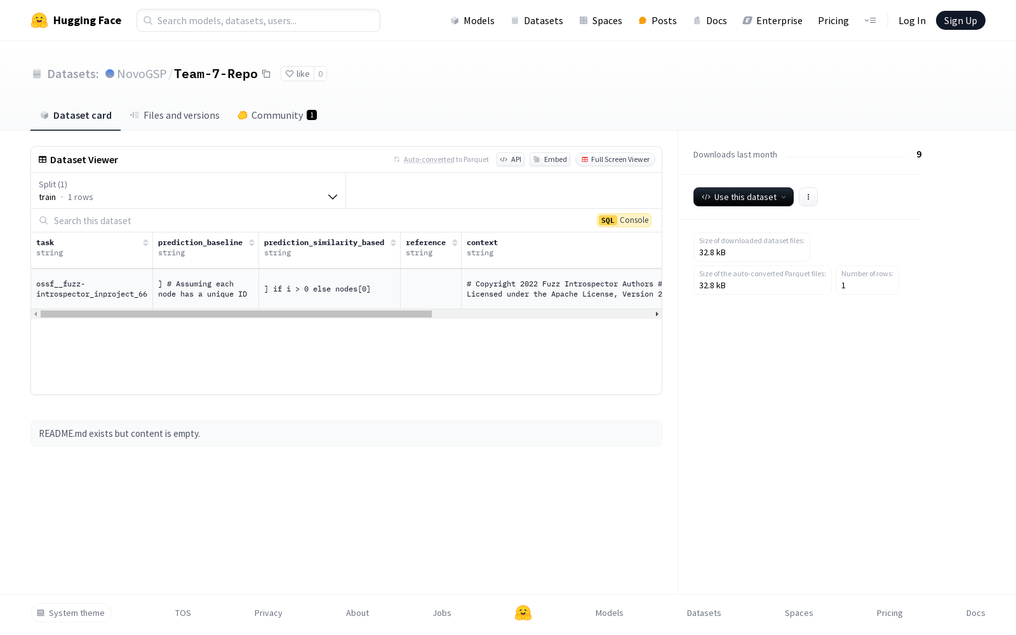Open the System theme selector
The height and width of the screenshot is (635, 1016).
tap(71, 613)
